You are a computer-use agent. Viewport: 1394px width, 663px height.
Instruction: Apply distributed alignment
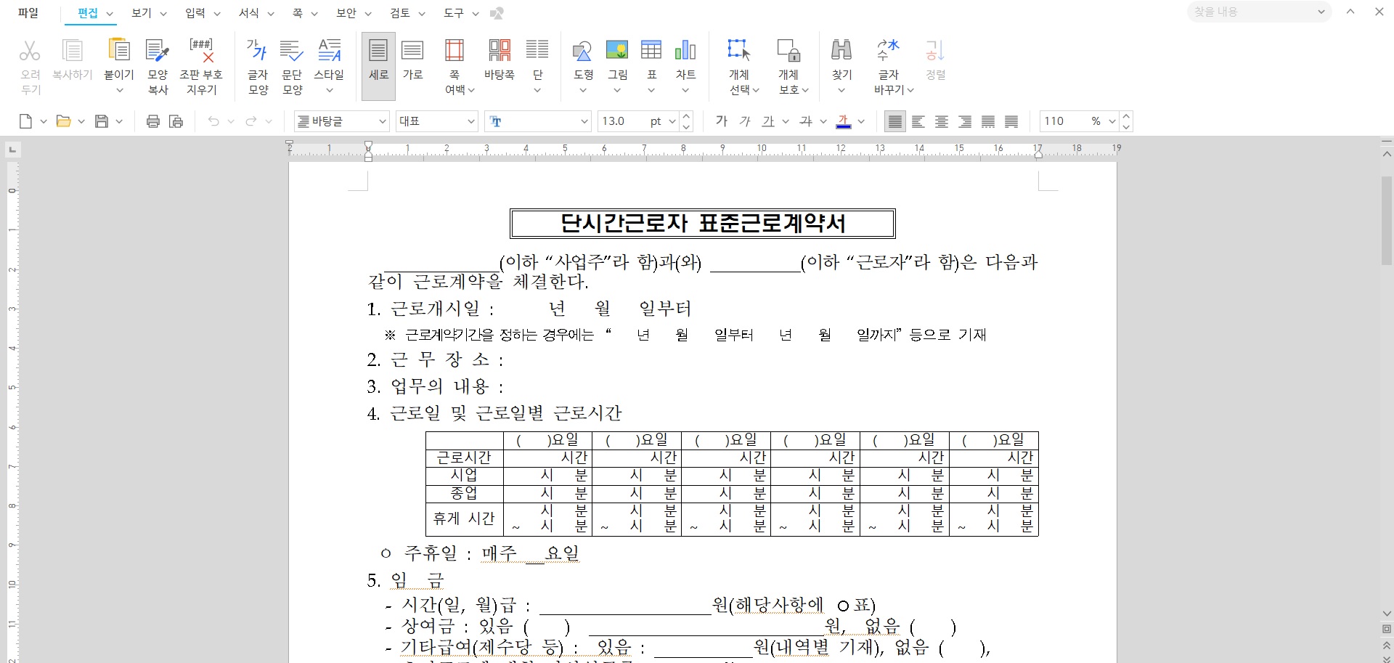pyautogui.click(x=988, y=121)
